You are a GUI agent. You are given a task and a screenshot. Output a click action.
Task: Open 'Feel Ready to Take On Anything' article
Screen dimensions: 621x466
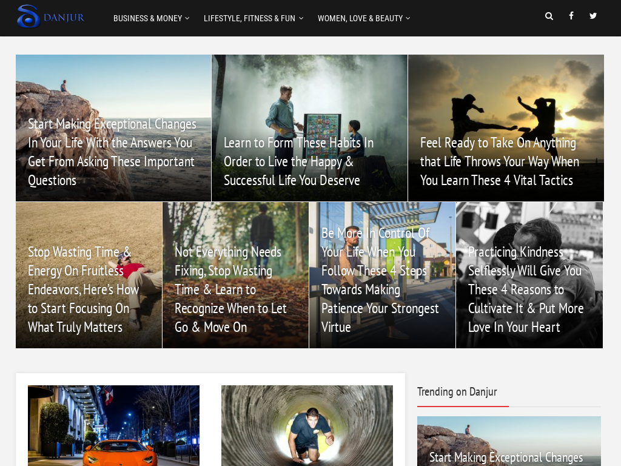(x=506, y=128)
